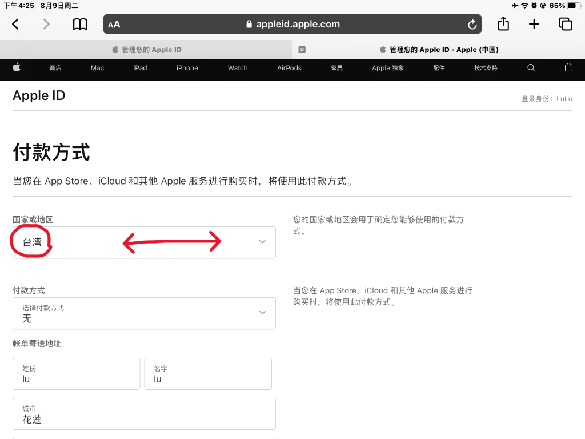Click the 国家或地区 field label
The image size is (585, 439).
(33, 219)
